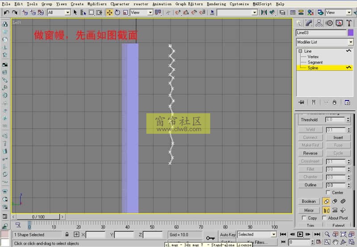This screenshot has height=247, width=357.
Task: Toggle the selection lock padlock
Action: [x=67, y=234]
